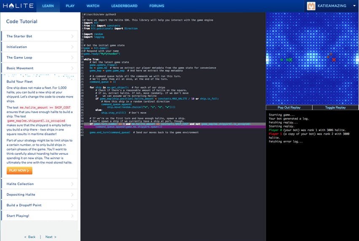
Task: Go to the Back tutorial link
Action: click(x=30, y=237)
